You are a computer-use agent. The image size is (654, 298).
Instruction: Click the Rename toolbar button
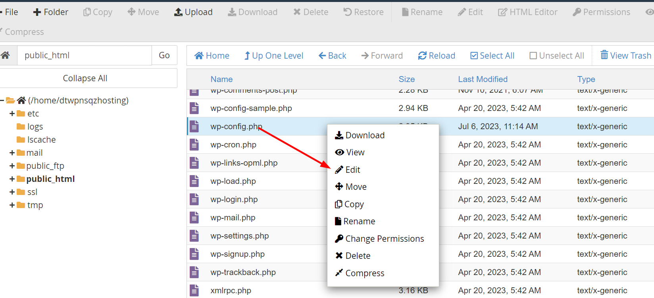point(422,12)
